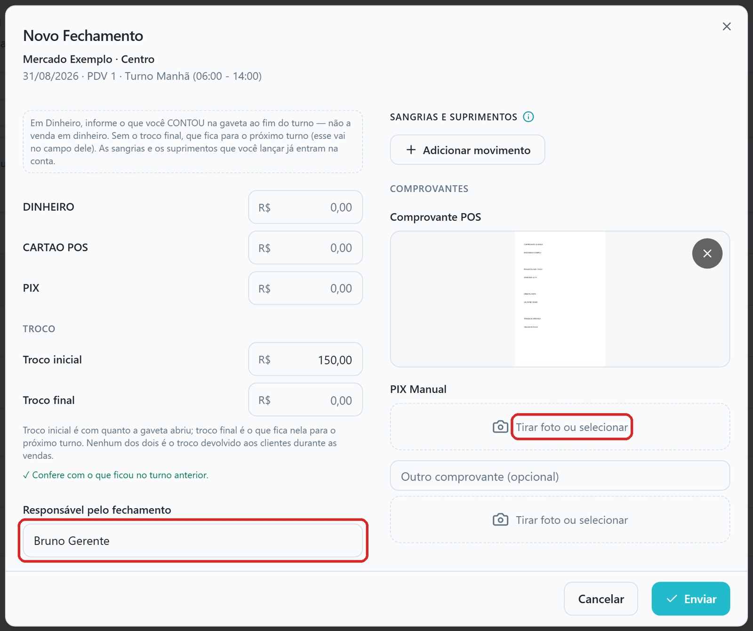Click the Adicionar movimento button text
This screenshot has height=631, width=753.
(x=476, y=150)
